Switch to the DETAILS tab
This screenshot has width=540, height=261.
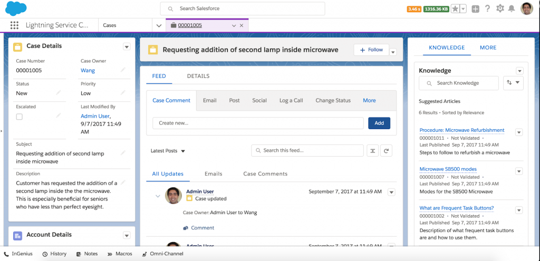click(x=198, y=76)
